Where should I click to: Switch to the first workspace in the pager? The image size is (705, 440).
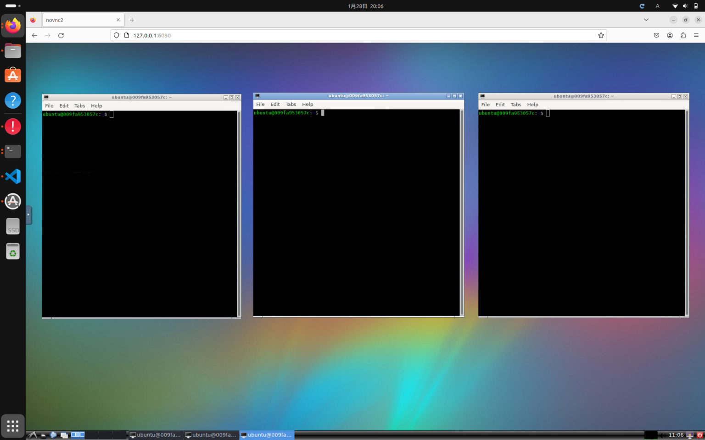coord(78,434)
